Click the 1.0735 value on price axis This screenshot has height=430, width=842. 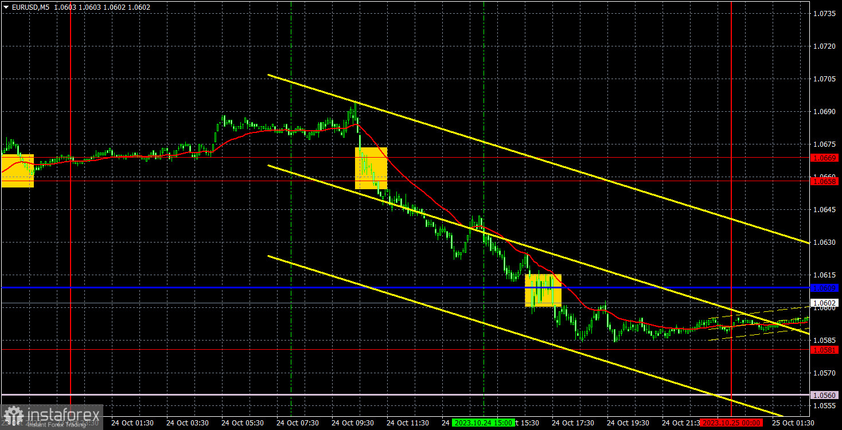[825, 13]
